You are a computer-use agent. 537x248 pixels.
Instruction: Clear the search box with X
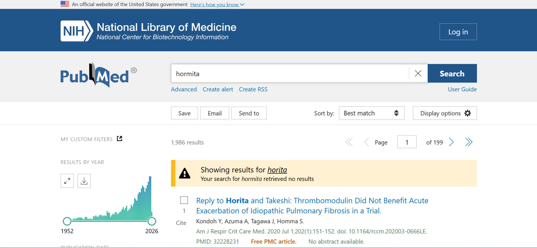[418, 73]
